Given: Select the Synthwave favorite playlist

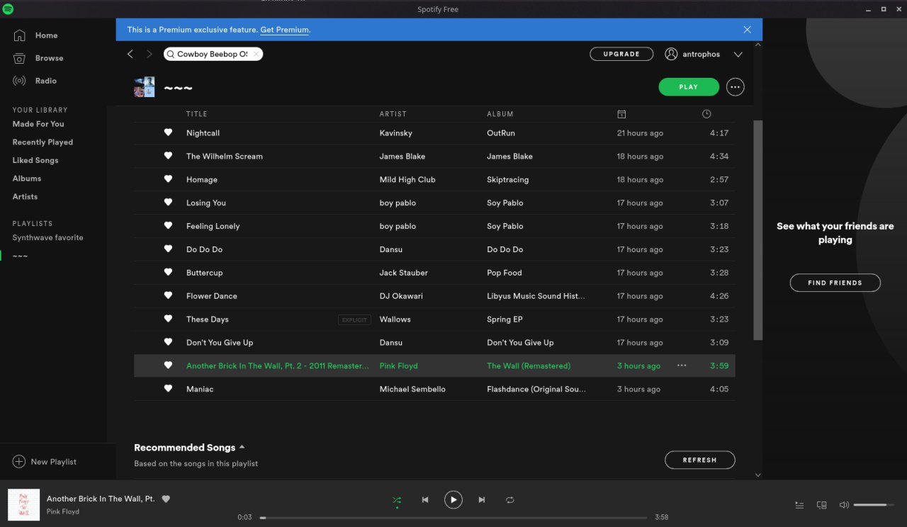Looking at the screenshot, I should click(47, 238).
